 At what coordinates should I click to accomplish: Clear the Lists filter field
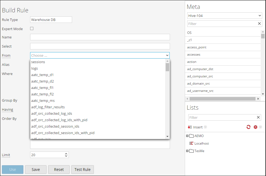pos(258,117)
